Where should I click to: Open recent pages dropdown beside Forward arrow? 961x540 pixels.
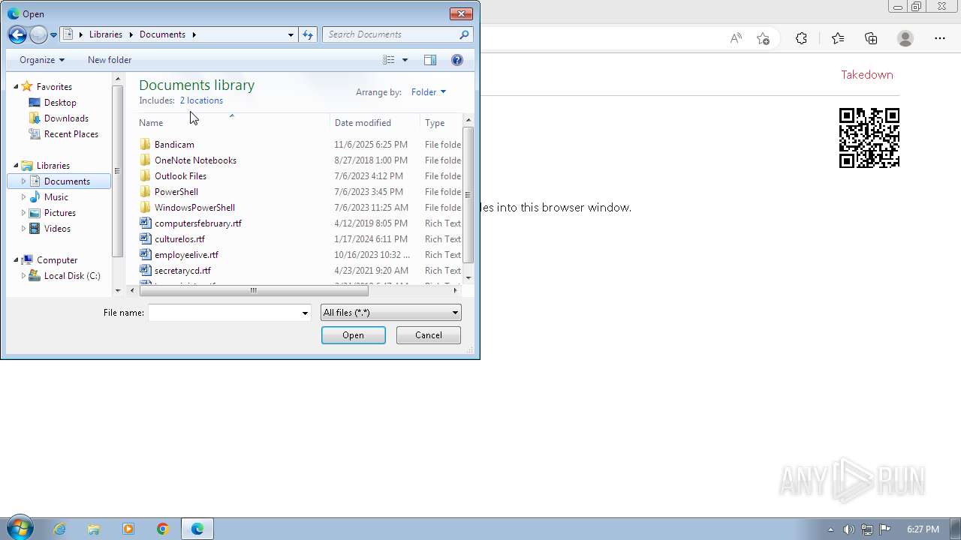tap(53, 34)
